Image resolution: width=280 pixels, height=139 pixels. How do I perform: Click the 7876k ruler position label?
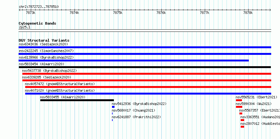[x=161, y=13]
